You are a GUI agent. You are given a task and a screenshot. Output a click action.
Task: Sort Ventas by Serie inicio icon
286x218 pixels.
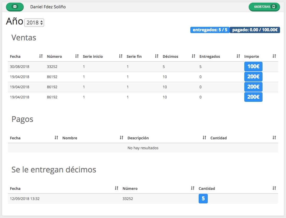(x=121, y=56)
